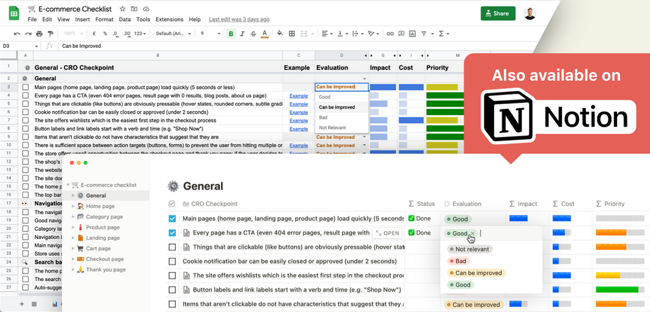The image size is (650, 312).
Task: Tick checkbox for 'Cookie notification bar' in Sheets
Action: pos(26,112)
